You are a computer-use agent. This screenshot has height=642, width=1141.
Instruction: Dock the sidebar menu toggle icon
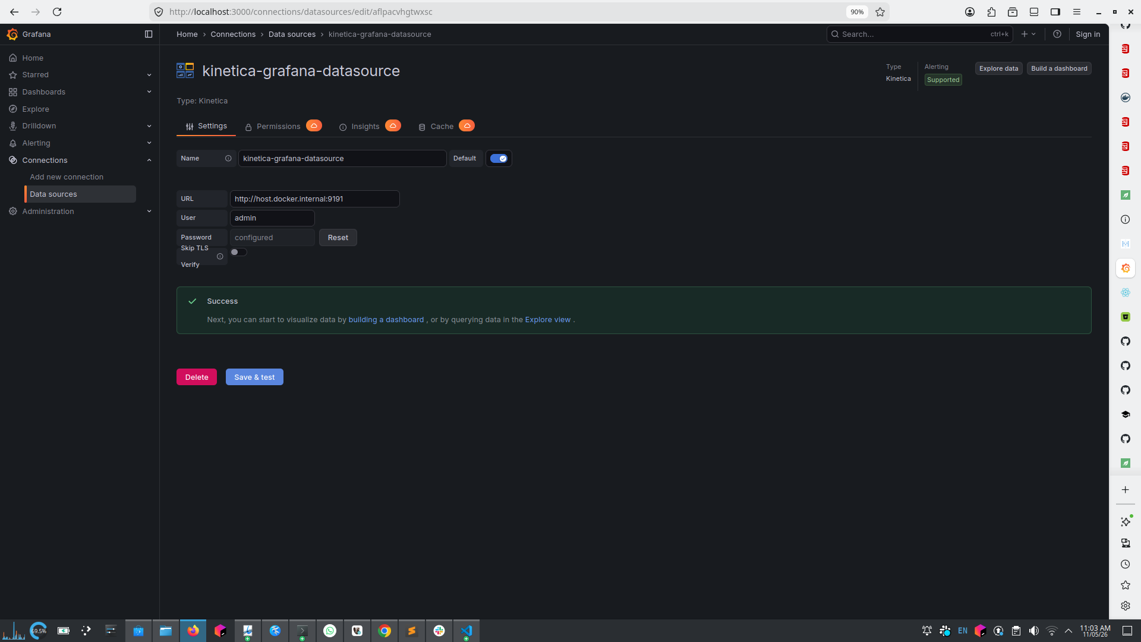click(149, 34)
